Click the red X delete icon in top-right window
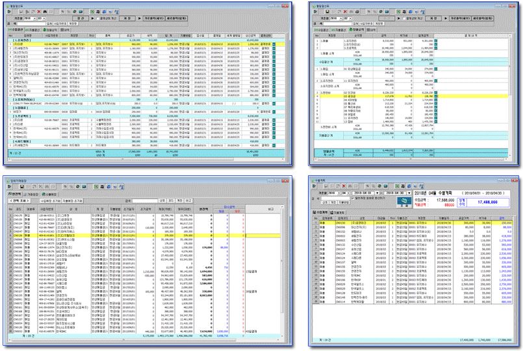523x351 pixels. tap(346, 12)
